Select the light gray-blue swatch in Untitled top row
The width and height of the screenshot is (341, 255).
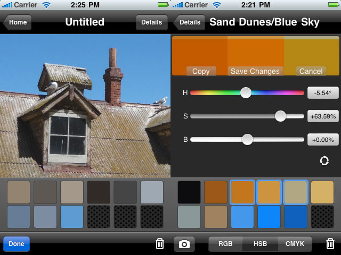coord(152,192)
